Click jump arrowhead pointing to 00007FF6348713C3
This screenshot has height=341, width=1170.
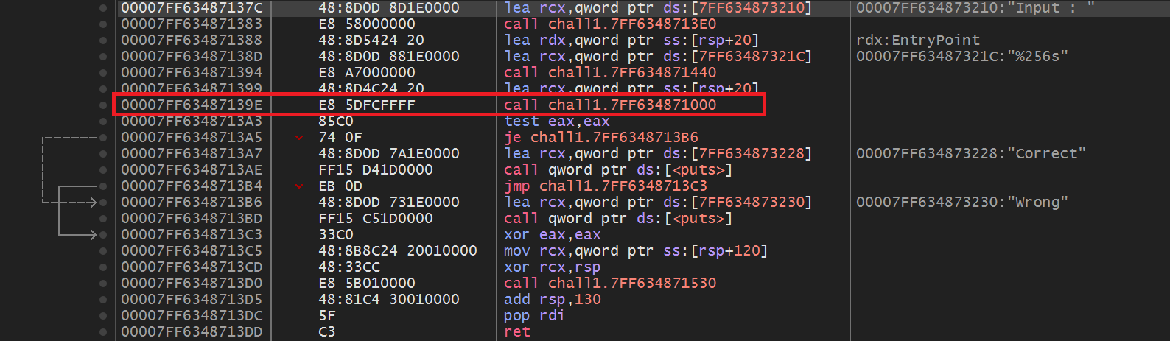click(x=91, y=234)
